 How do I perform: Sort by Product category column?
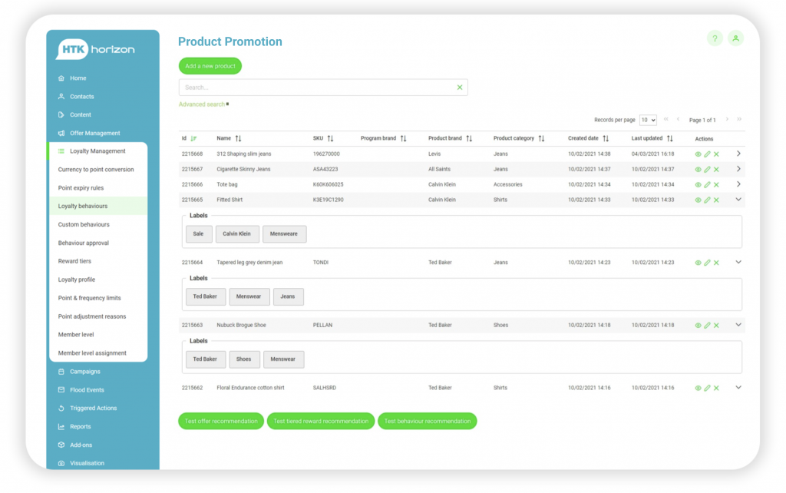pos(541,138)
